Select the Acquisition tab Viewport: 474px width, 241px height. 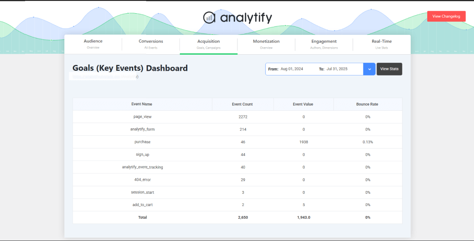[x=209, y=44]
